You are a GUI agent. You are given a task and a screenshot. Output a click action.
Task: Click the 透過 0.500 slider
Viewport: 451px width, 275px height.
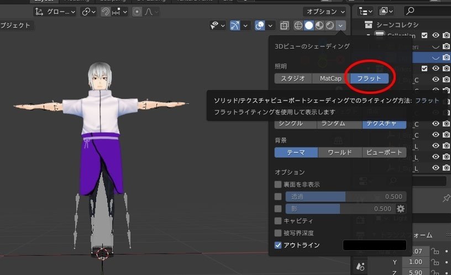(x=346, y=197)
